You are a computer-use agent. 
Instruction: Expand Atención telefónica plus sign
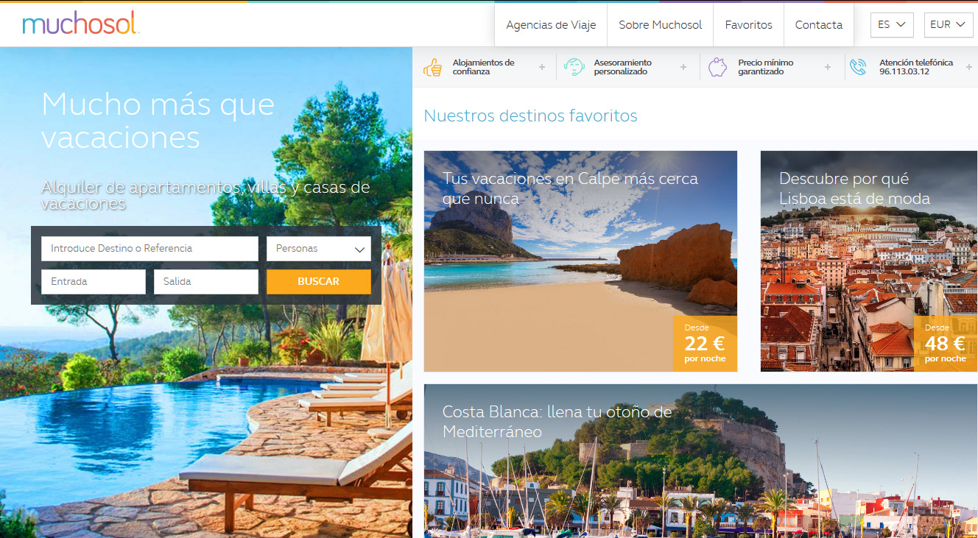pos(969,67)
